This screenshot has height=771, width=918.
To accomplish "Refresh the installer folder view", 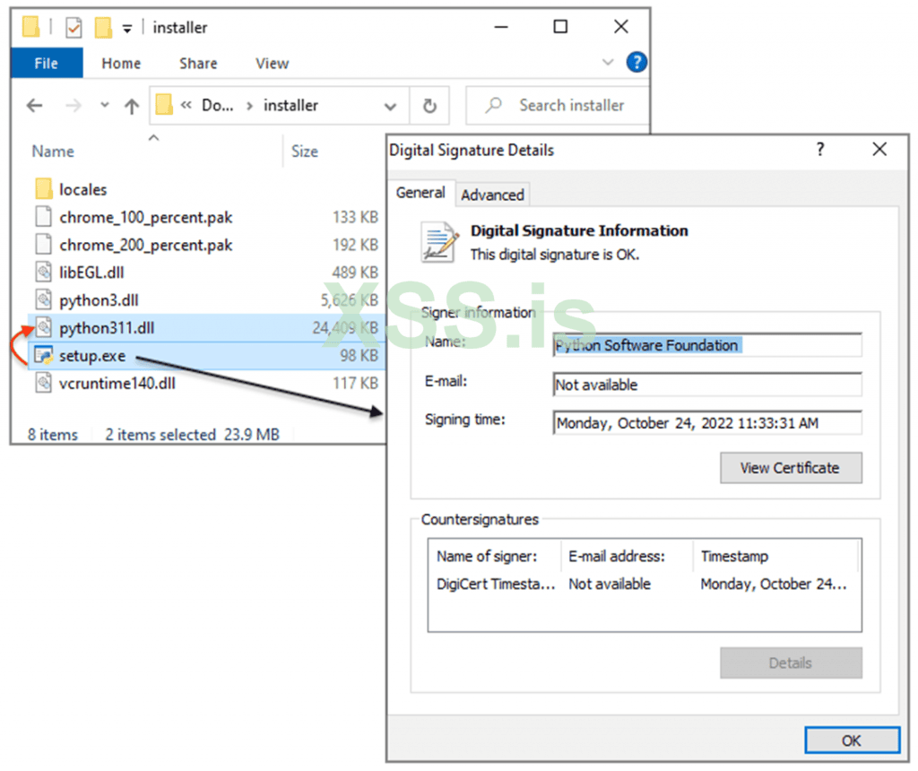I will pyautogui.click(x=429, y=106).
